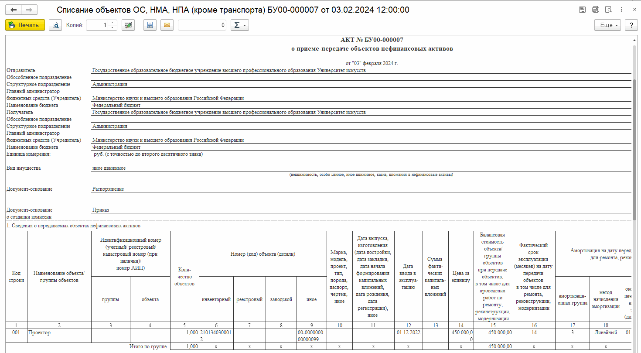Click the title-bar printer icon
This screenshot has height=353, width=641.
pos(596,10)
